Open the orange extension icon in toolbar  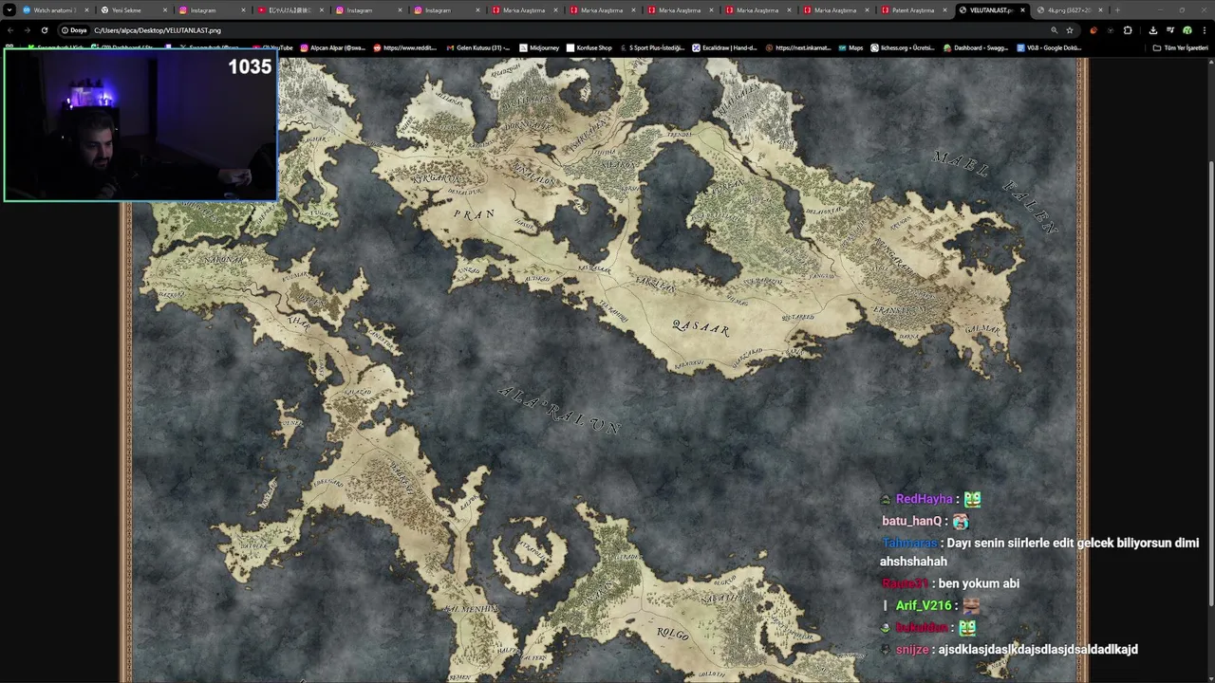pyautogui.click(x=1093, y=30)
